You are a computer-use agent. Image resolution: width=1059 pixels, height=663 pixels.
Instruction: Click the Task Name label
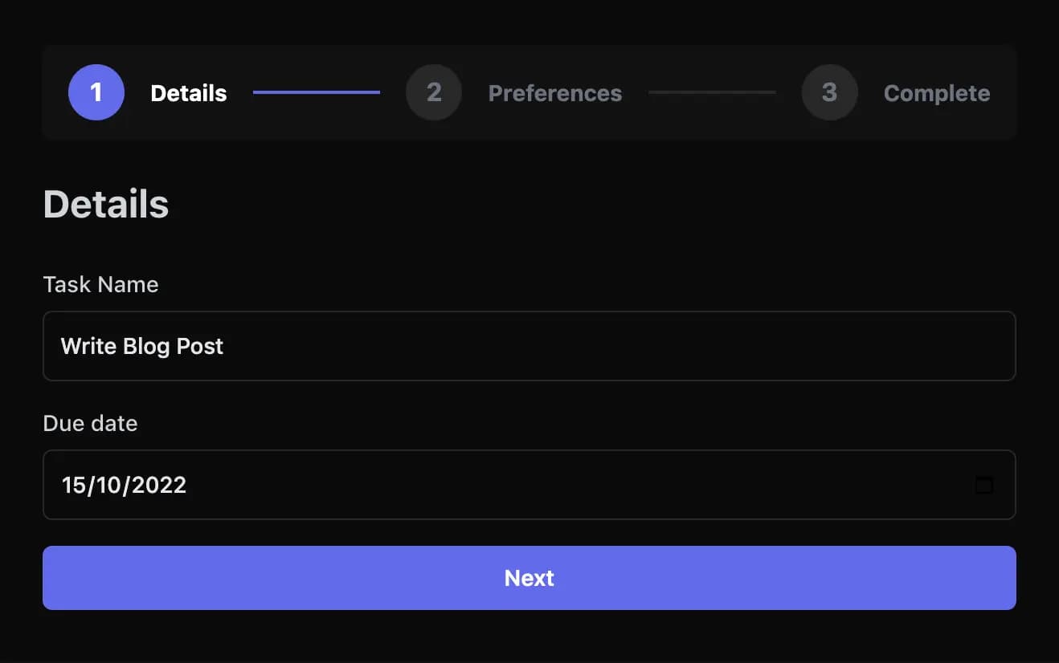(100, 284)
